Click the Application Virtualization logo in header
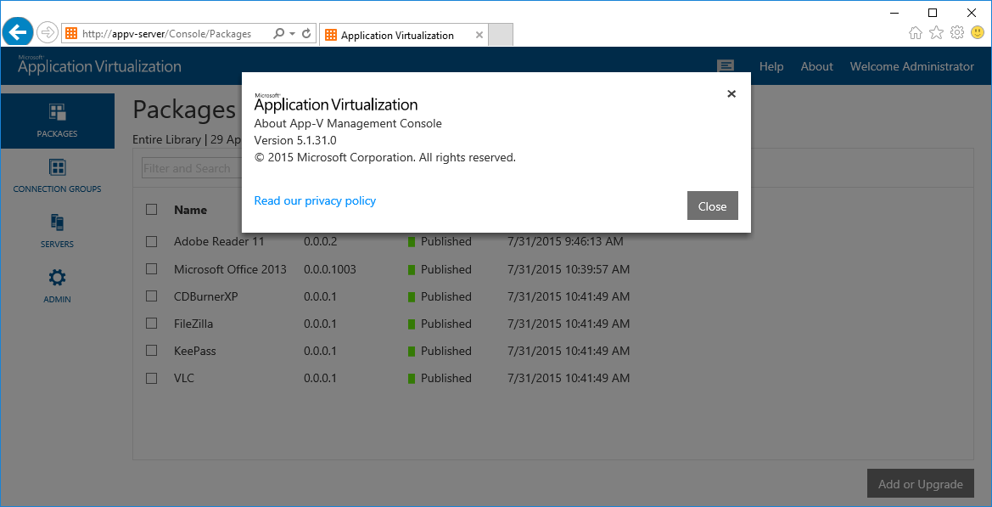The height and width of the screenshot is (507, 992). click(99, 65)
